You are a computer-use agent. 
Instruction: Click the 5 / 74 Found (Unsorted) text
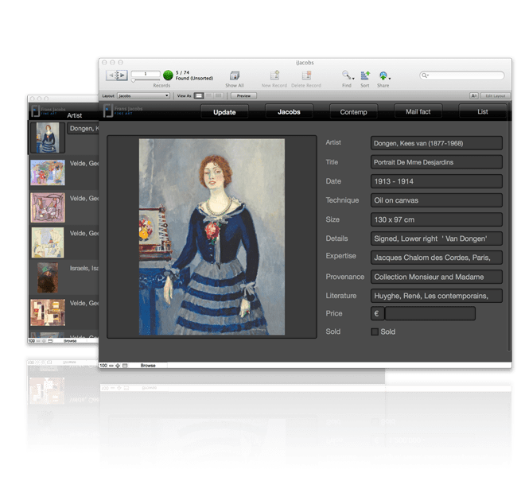[194, 76]
